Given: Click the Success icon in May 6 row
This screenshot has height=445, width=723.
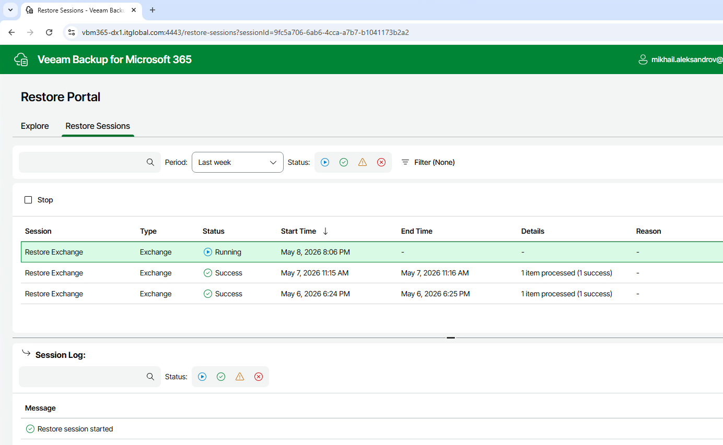Looking at the screenshot, I should click(x=207, y=294).
